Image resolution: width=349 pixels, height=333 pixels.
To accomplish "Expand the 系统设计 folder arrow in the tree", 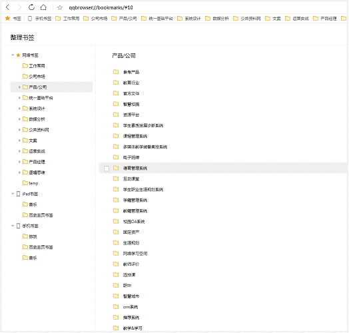I will [x=19, y=109].
